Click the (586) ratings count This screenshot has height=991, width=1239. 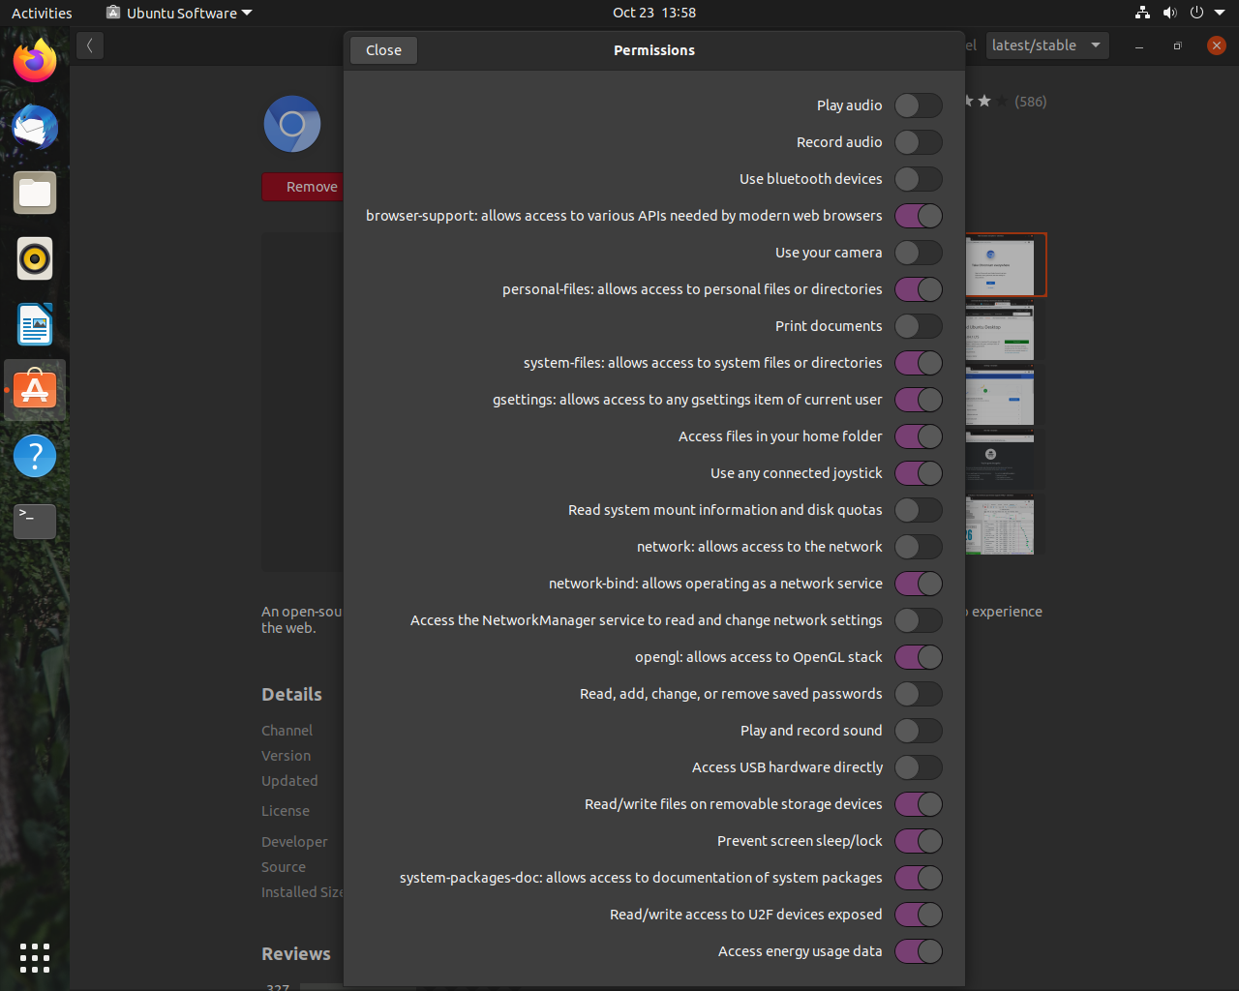point(1030,101)
